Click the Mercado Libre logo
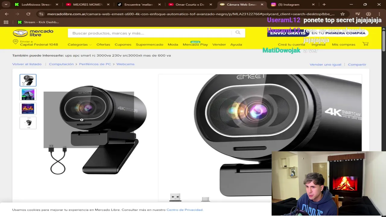The image size is (386, 217). (33, 33)
